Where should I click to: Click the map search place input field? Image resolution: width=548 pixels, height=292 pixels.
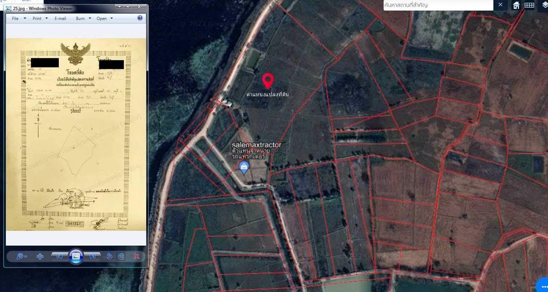coord(438,5)
